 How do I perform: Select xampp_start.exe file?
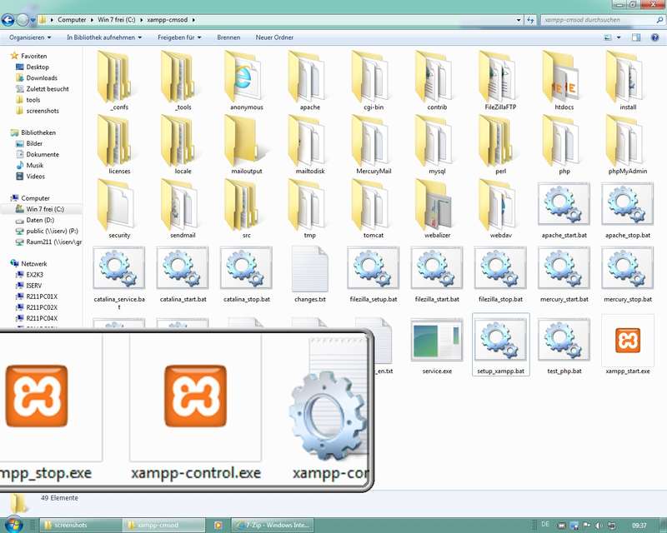pyautogui.click(x=628, y=345)
